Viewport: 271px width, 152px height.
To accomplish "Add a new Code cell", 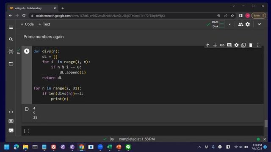I will 27,24.
